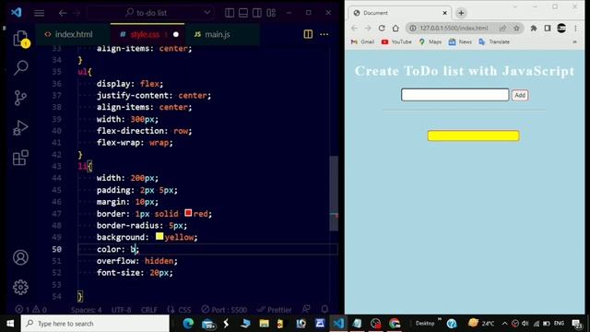Stop Live Server on Port 5500
The width and height of the screenshot is (590, 332).
click(224, 310)
